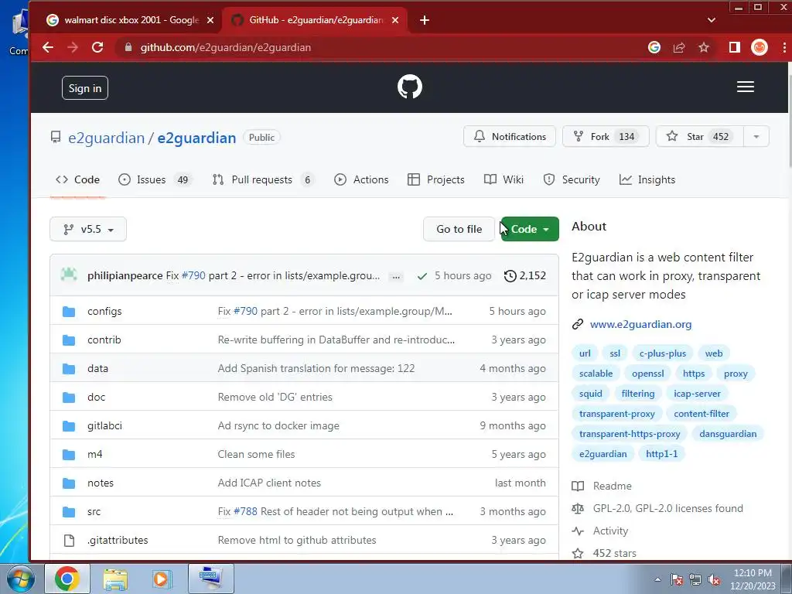Open the Issues tab
Image resolution: width=792 pixels, height=594 pixels.
point(155,179)
